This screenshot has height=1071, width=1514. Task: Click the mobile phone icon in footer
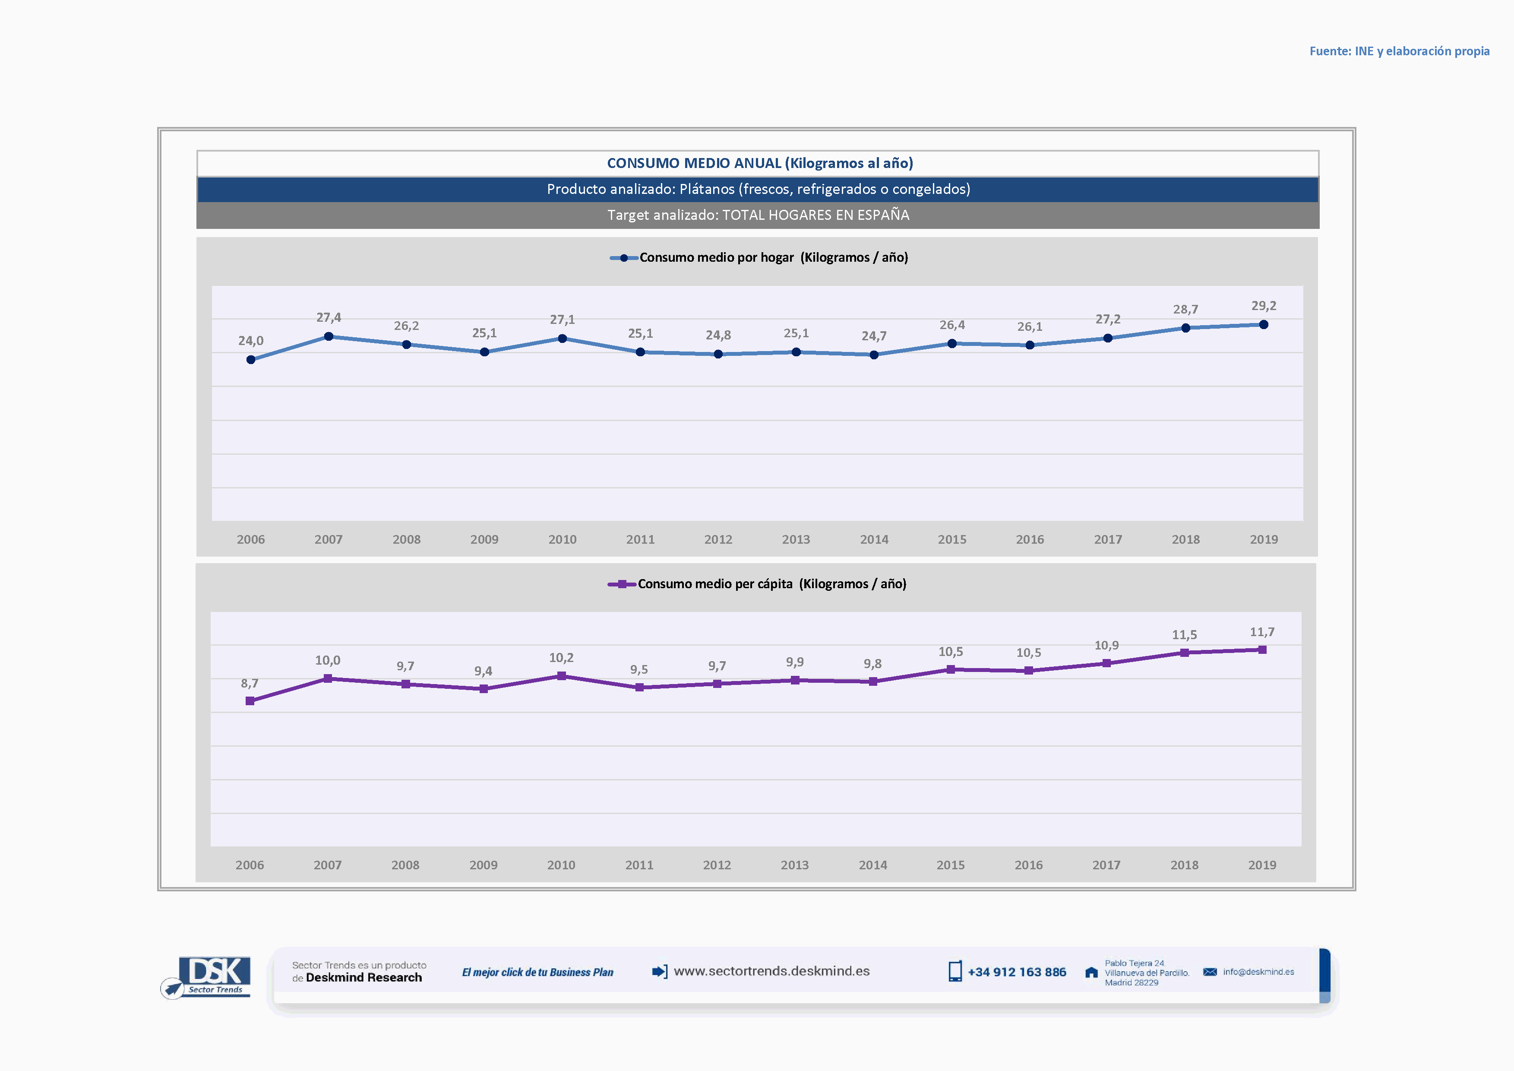(954, 971)
